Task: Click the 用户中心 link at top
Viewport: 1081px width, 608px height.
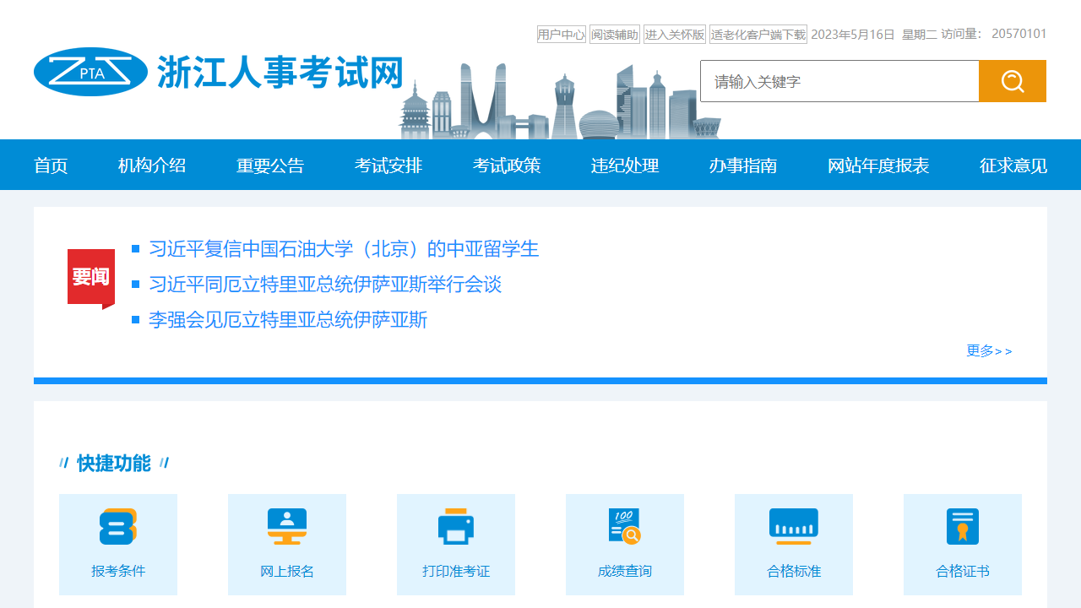Action: pyautogui.click(x=562, y=35)
